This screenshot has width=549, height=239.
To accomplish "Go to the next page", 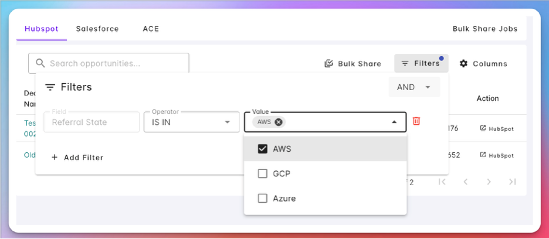I will tap(489, 182).
